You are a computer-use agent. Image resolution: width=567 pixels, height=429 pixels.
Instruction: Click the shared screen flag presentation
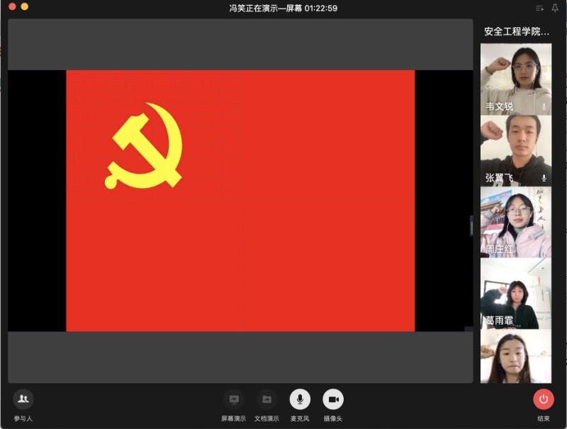(x=240, y=201)
